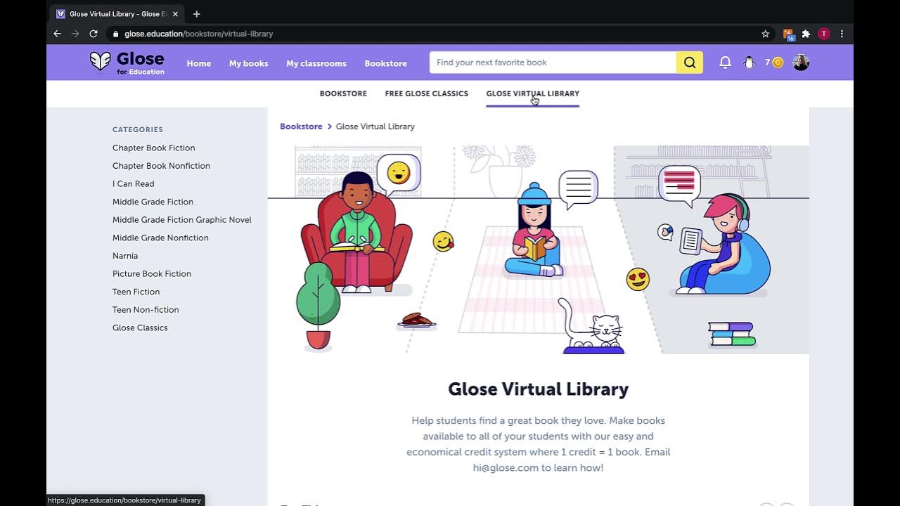This screenshot has height=506, width=900.
Task: Open the notifications bell
Action: click(x=725, y=63)
